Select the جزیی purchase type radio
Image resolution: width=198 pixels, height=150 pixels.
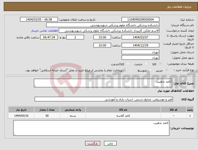167,70
